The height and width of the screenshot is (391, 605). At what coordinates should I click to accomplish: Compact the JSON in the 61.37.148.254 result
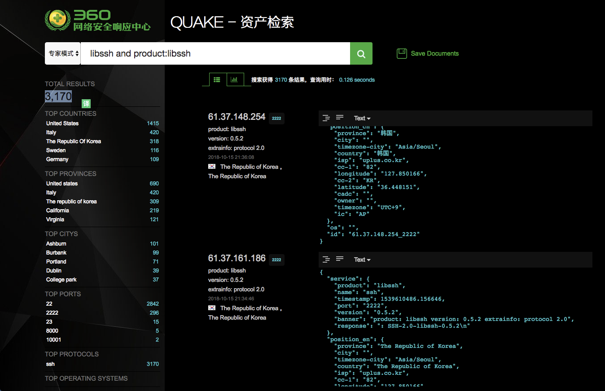(340, 118)
